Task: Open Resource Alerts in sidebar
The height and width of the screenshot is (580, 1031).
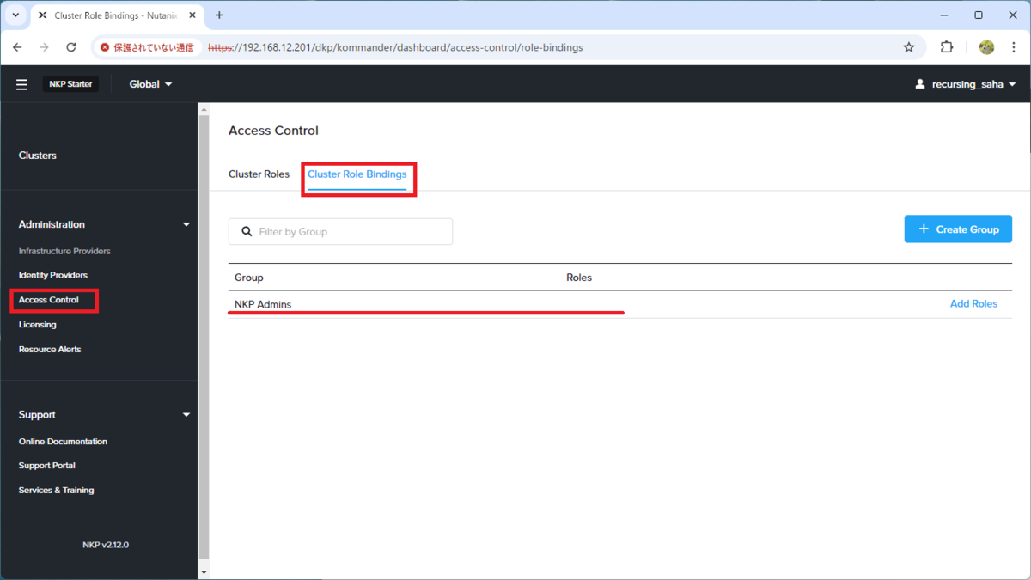Action: pos(50,350)
